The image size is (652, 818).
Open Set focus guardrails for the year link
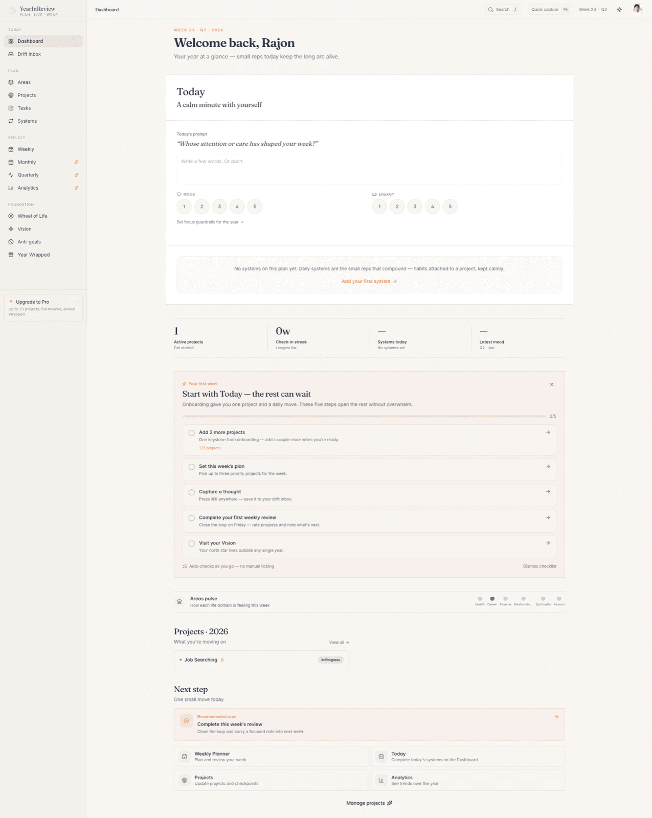210,222
